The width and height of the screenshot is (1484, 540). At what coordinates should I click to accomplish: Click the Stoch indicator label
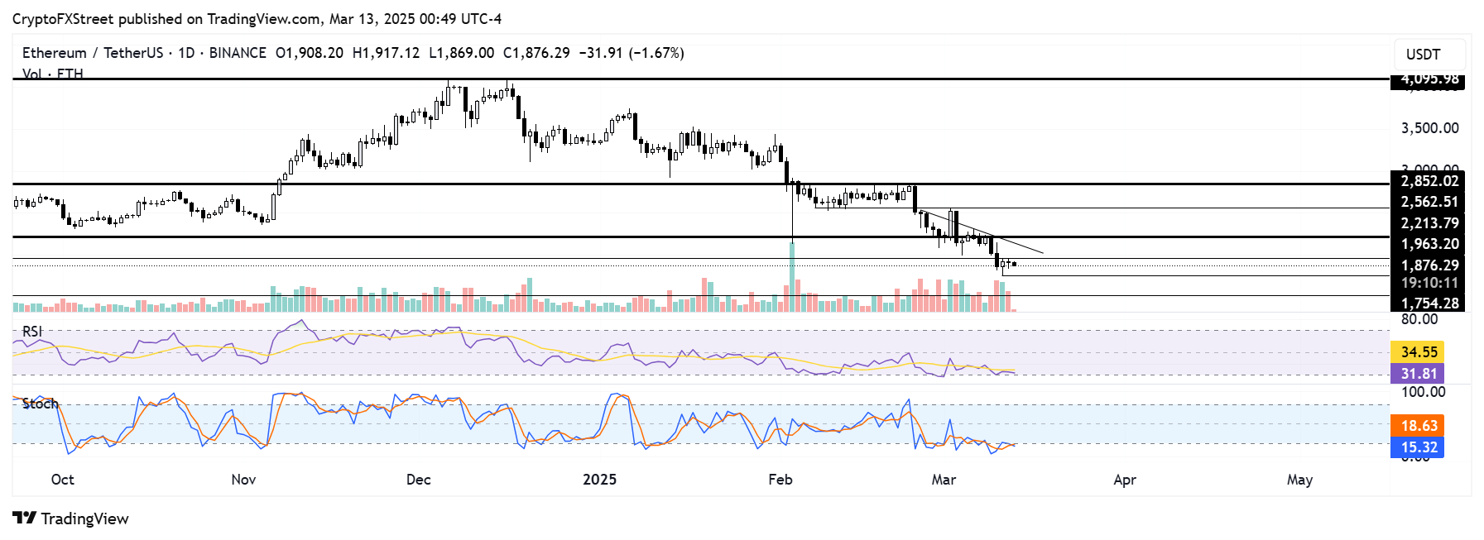[x=40, y=404]
